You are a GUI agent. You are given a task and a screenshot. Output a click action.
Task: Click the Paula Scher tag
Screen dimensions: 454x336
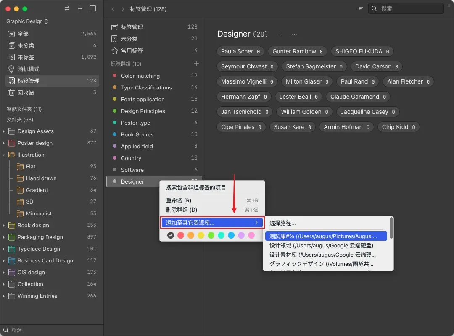coord(240,51)
